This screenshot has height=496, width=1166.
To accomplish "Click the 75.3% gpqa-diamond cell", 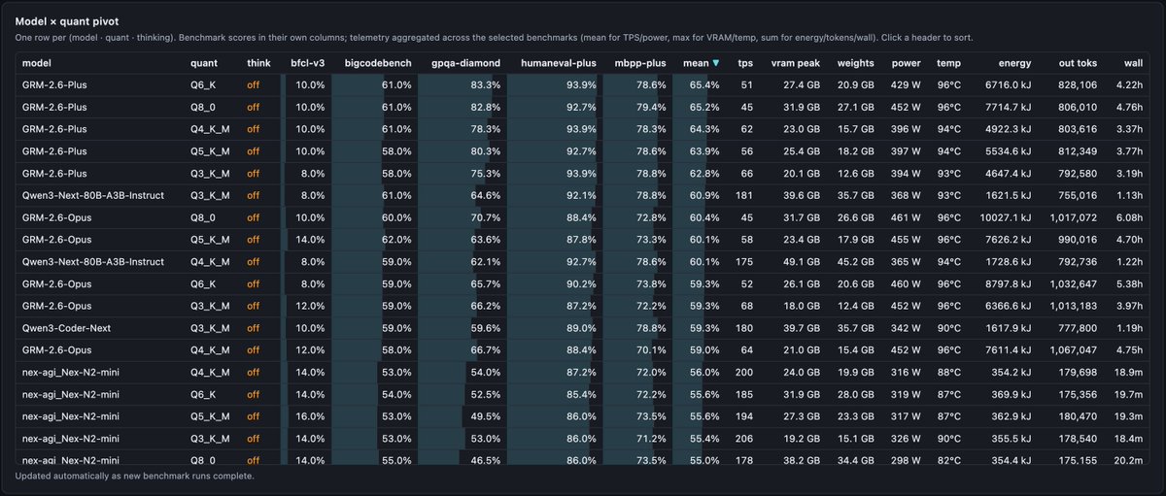I will (x=486, y=174).
